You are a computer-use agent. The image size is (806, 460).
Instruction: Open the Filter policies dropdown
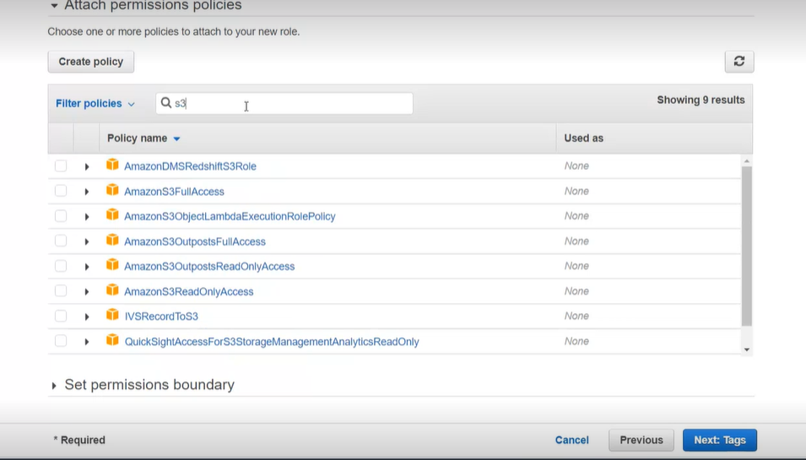tap(95, 103)
